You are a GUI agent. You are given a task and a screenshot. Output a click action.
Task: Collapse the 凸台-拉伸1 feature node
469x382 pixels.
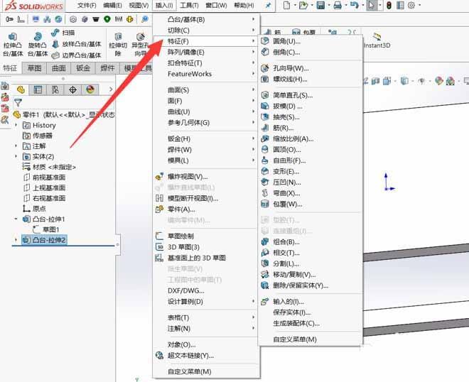16,219
